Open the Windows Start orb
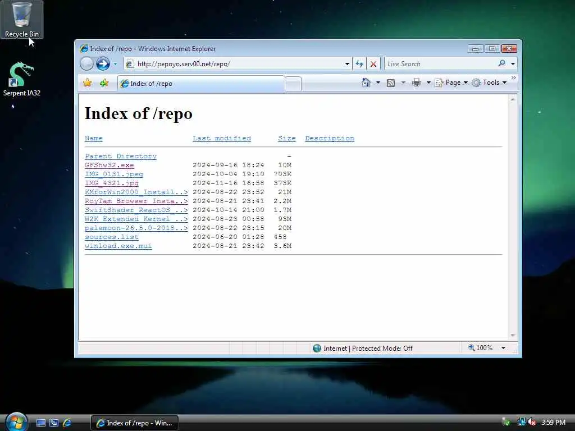The width and height of the screenshot is (575, 431). [x=16, y=422]
